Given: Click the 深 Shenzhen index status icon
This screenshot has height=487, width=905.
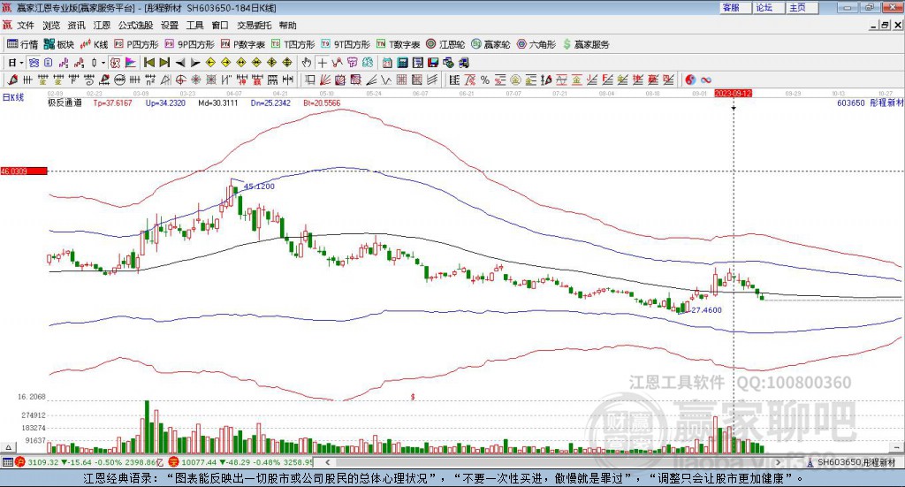Looking at the screenshot, I should click(x=173, y=462).
